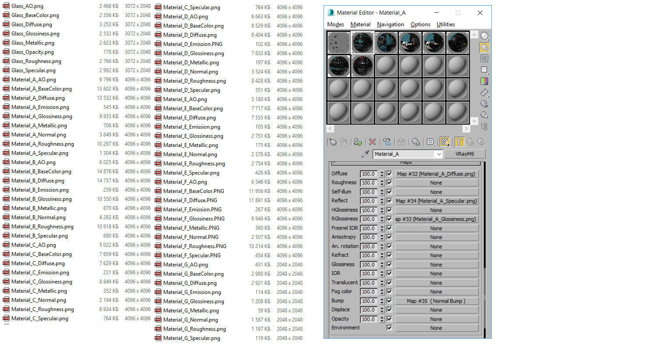This screenshot has width=648, height=350.
Task: Open Map #33 Material_A_Glossiness.png button
Action: (x=436, y=219)
